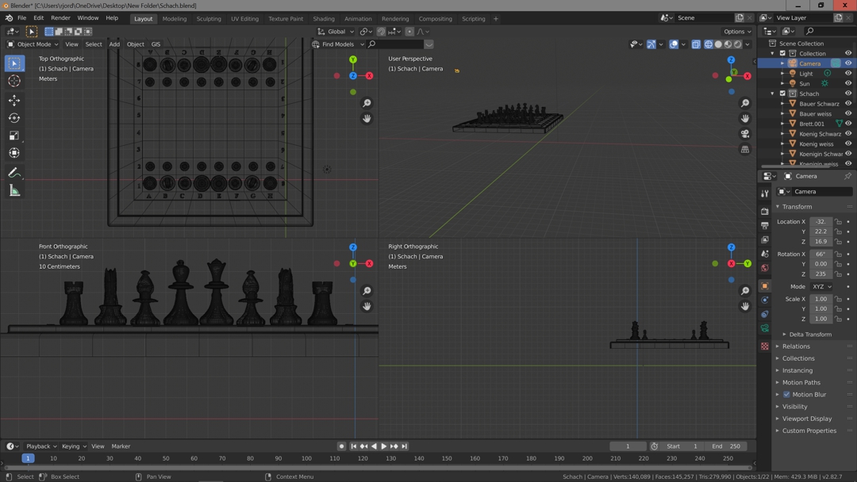Activate the Move tool
Viewport: 857px width, 482px height.
click(x=14, y=100)
